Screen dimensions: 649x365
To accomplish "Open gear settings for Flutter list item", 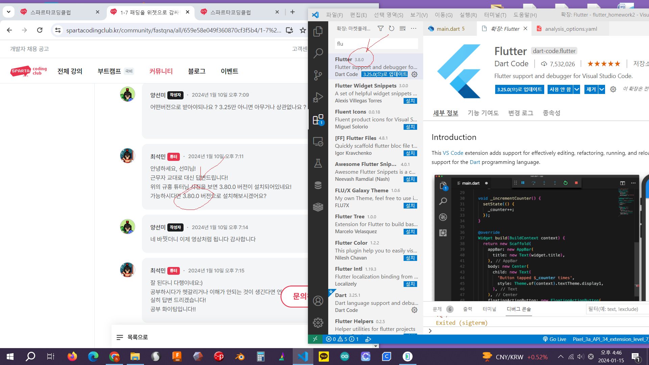I will tap(414, 74).
